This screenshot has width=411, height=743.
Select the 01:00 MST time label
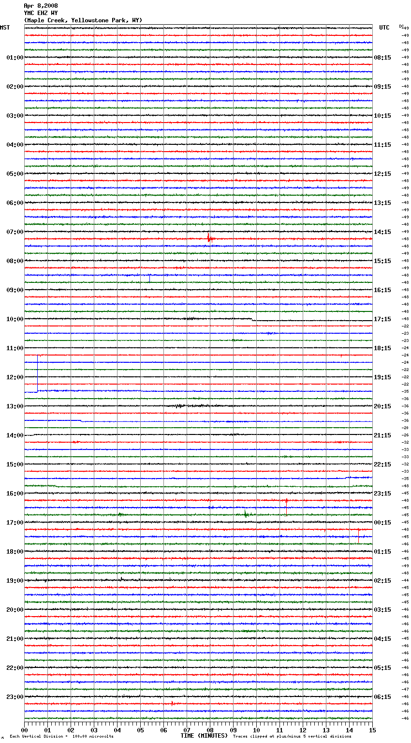15,58
